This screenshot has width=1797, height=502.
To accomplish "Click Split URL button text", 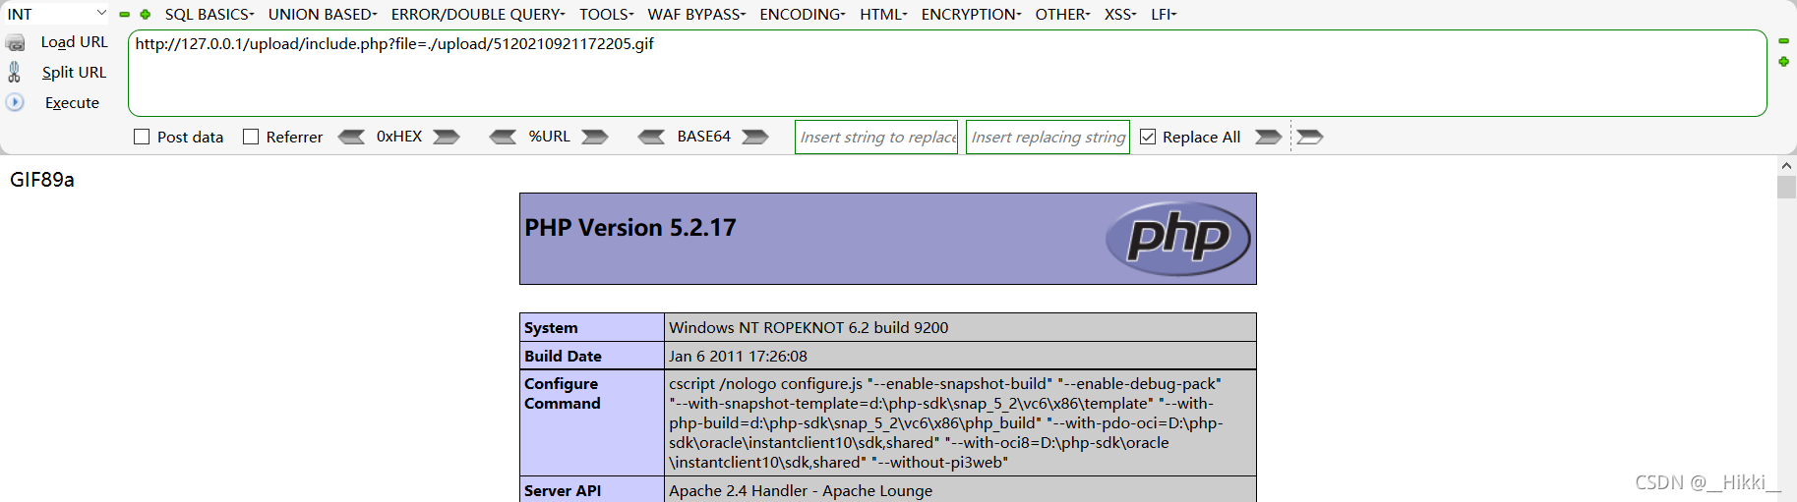I will point(74,72).
